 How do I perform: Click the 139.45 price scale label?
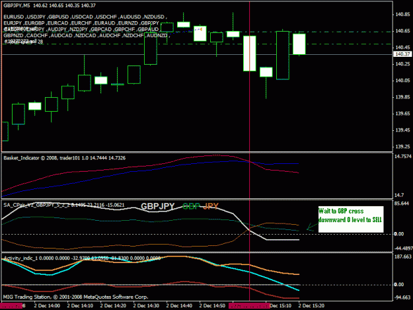pos(402,130)
